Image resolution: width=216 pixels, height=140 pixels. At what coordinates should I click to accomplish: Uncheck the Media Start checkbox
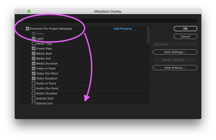[x=34, y=53]
